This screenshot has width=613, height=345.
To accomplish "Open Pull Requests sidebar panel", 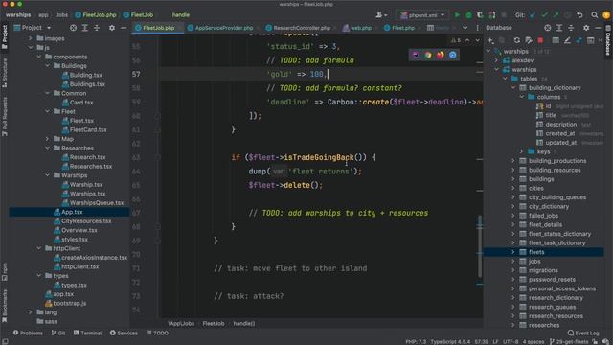I will tap(5, 117).
